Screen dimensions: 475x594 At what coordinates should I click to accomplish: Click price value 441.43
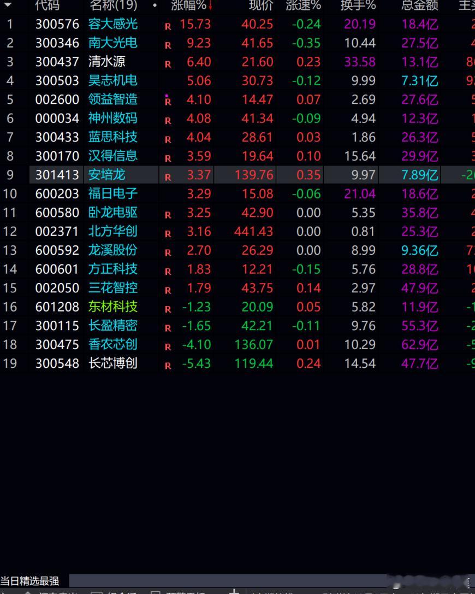253,232
